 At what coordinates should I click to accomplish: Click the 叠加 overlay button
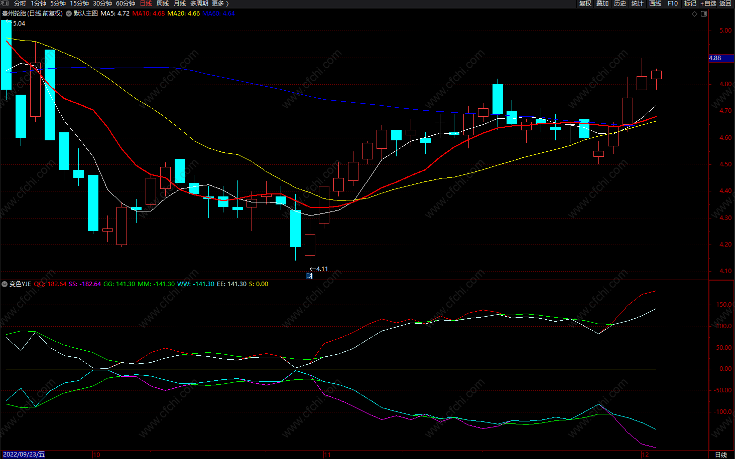pos(602,4)
